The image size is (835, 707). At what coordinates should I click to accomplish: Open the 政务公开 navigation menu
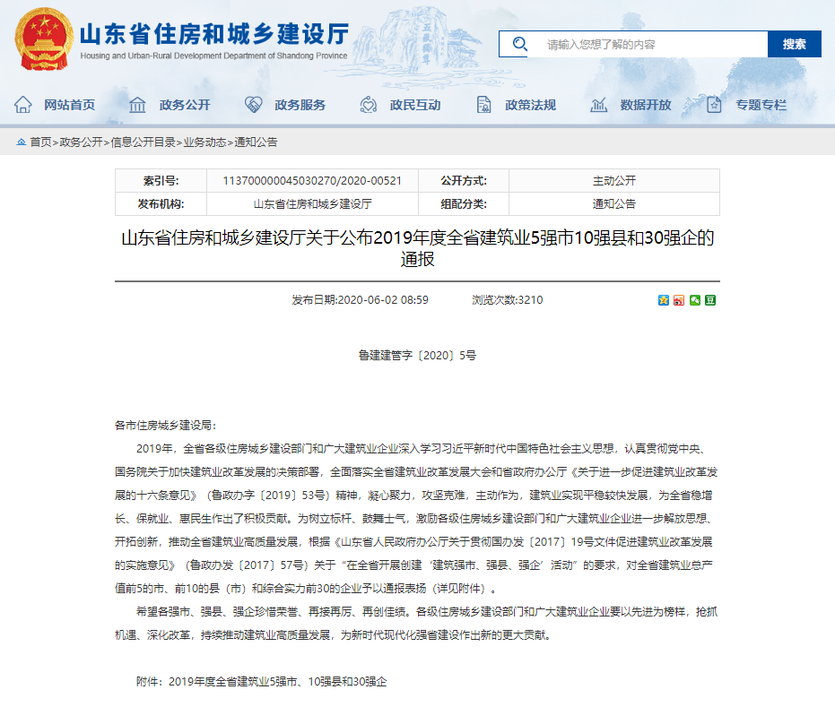coord(185,105)
